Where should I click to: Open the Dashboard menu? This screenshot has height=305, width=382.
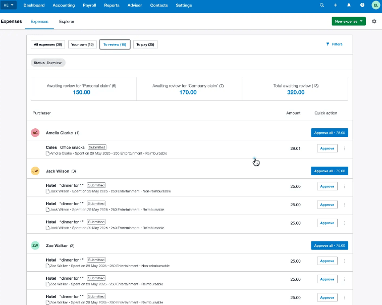coord(34,5)
